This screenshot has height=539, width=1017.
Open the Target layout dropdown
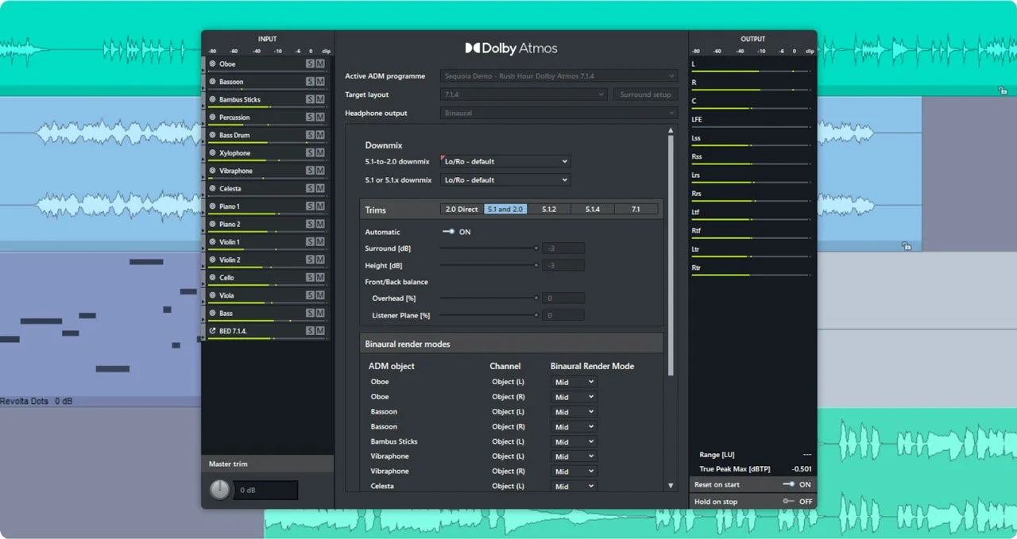pyautogui.click(x=524, y=94)
